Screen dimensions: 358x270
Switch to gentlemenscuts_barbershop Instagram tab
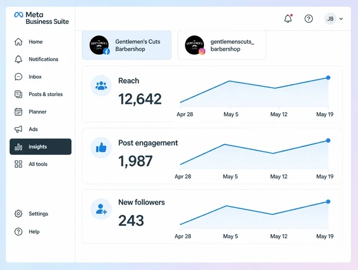(222, 45)
